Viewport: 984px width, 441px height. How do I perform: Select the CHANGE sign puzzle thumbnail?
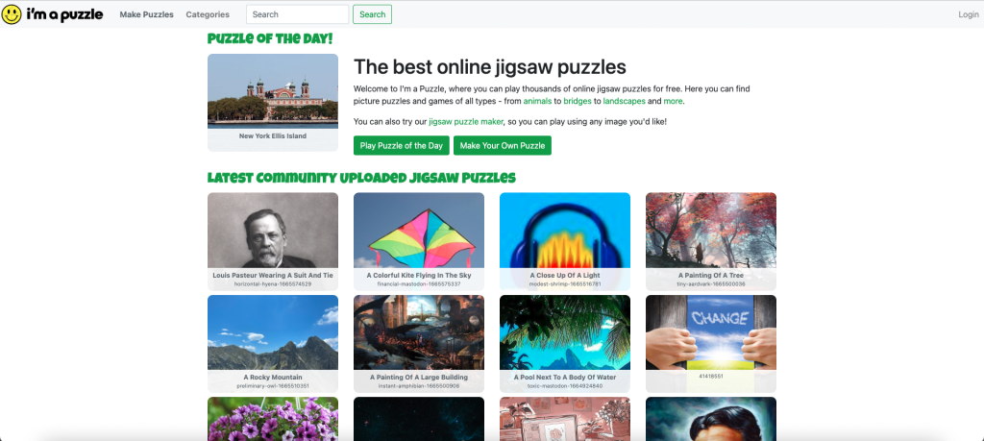point(711,344)
